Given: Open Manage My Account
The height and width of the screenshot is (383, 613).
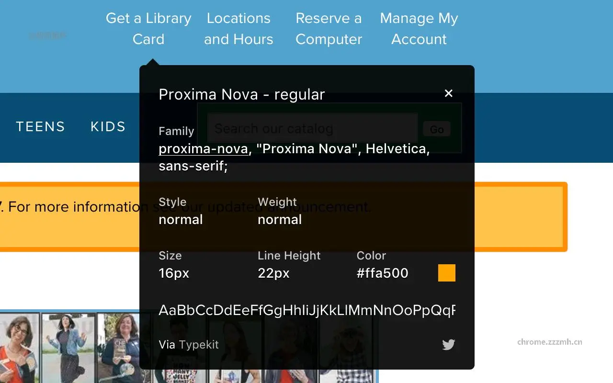Looking at the screenshot, I should [419, 29].
